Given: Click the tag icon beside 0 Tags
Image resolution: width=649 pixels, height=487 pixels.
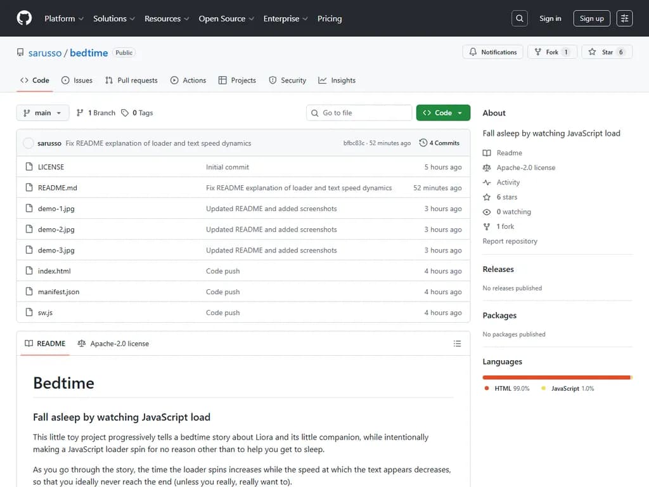Looking at the screenshot, I should click(125, 113).
